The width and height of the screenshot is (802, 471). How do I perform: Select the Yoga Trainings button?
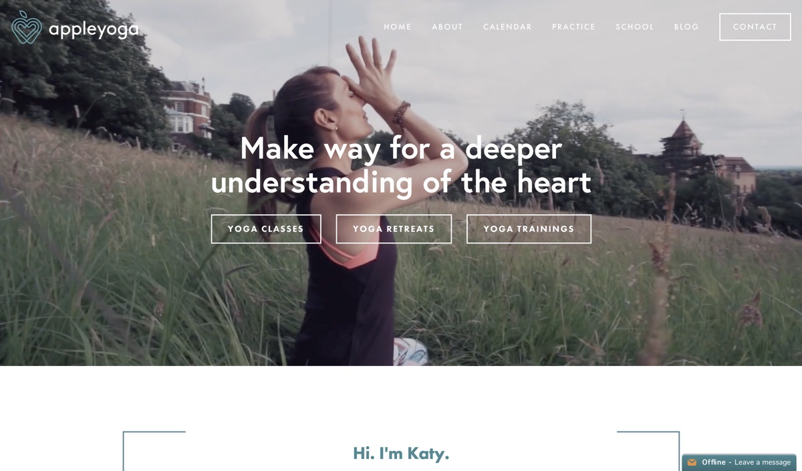tap(529, 229)
